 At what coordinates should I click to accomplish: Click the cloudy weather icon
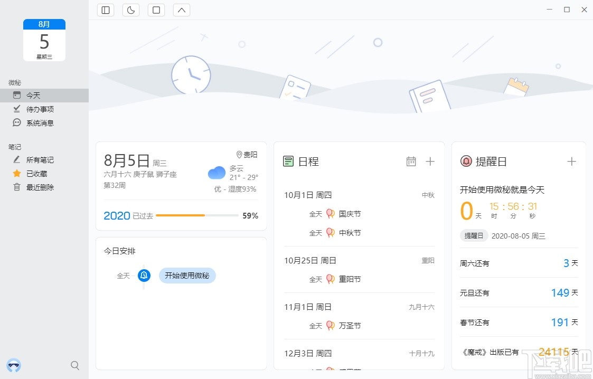click(217, 173)
